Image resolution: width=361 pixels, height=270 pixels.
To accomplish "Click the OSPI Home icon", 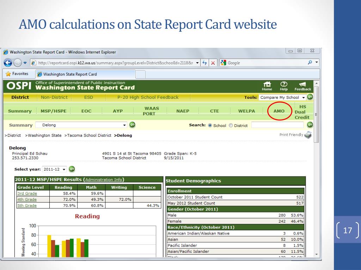I will point(267,86).
